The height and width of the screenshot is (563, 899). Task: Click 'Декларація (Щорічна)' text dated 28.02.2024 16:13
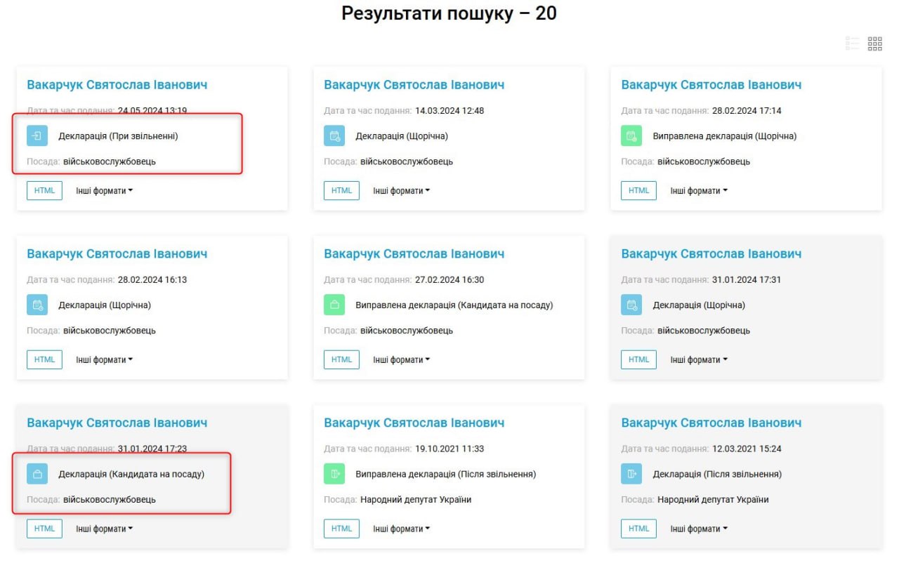[x=105, y=305]
